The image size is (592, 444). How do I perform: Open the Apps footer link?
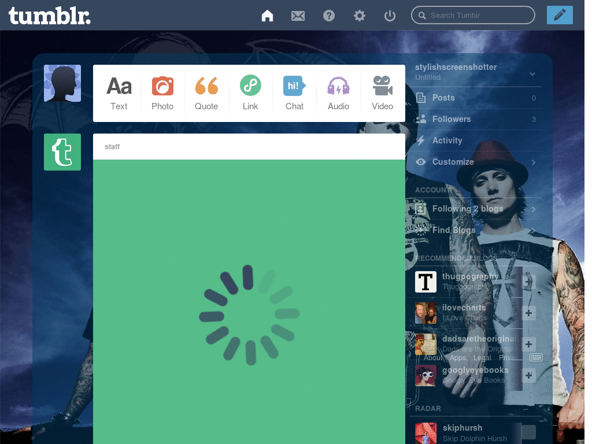458,357
